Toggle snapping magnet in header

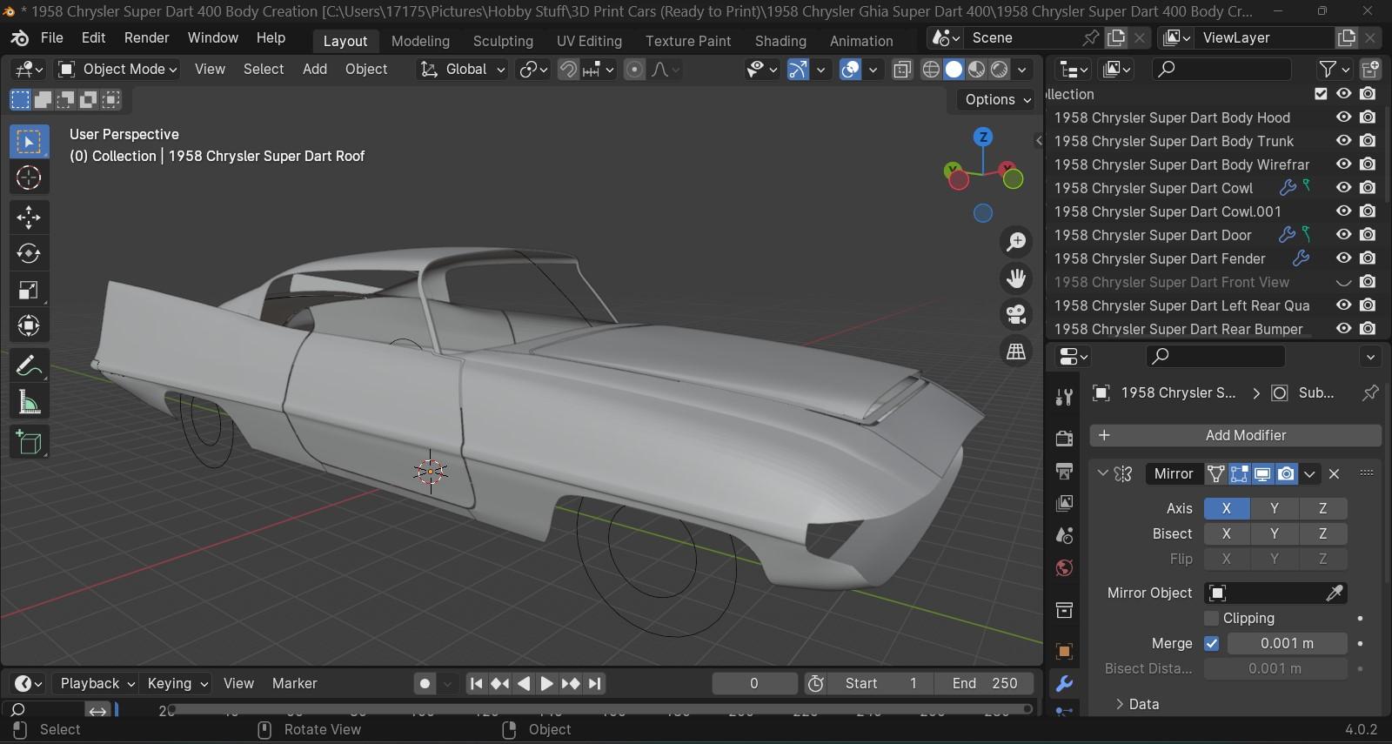click(567, 70)
